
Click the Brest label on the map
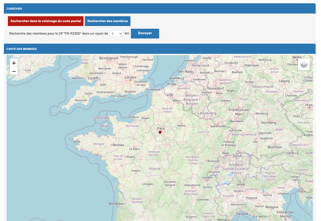tap(77, 142)
